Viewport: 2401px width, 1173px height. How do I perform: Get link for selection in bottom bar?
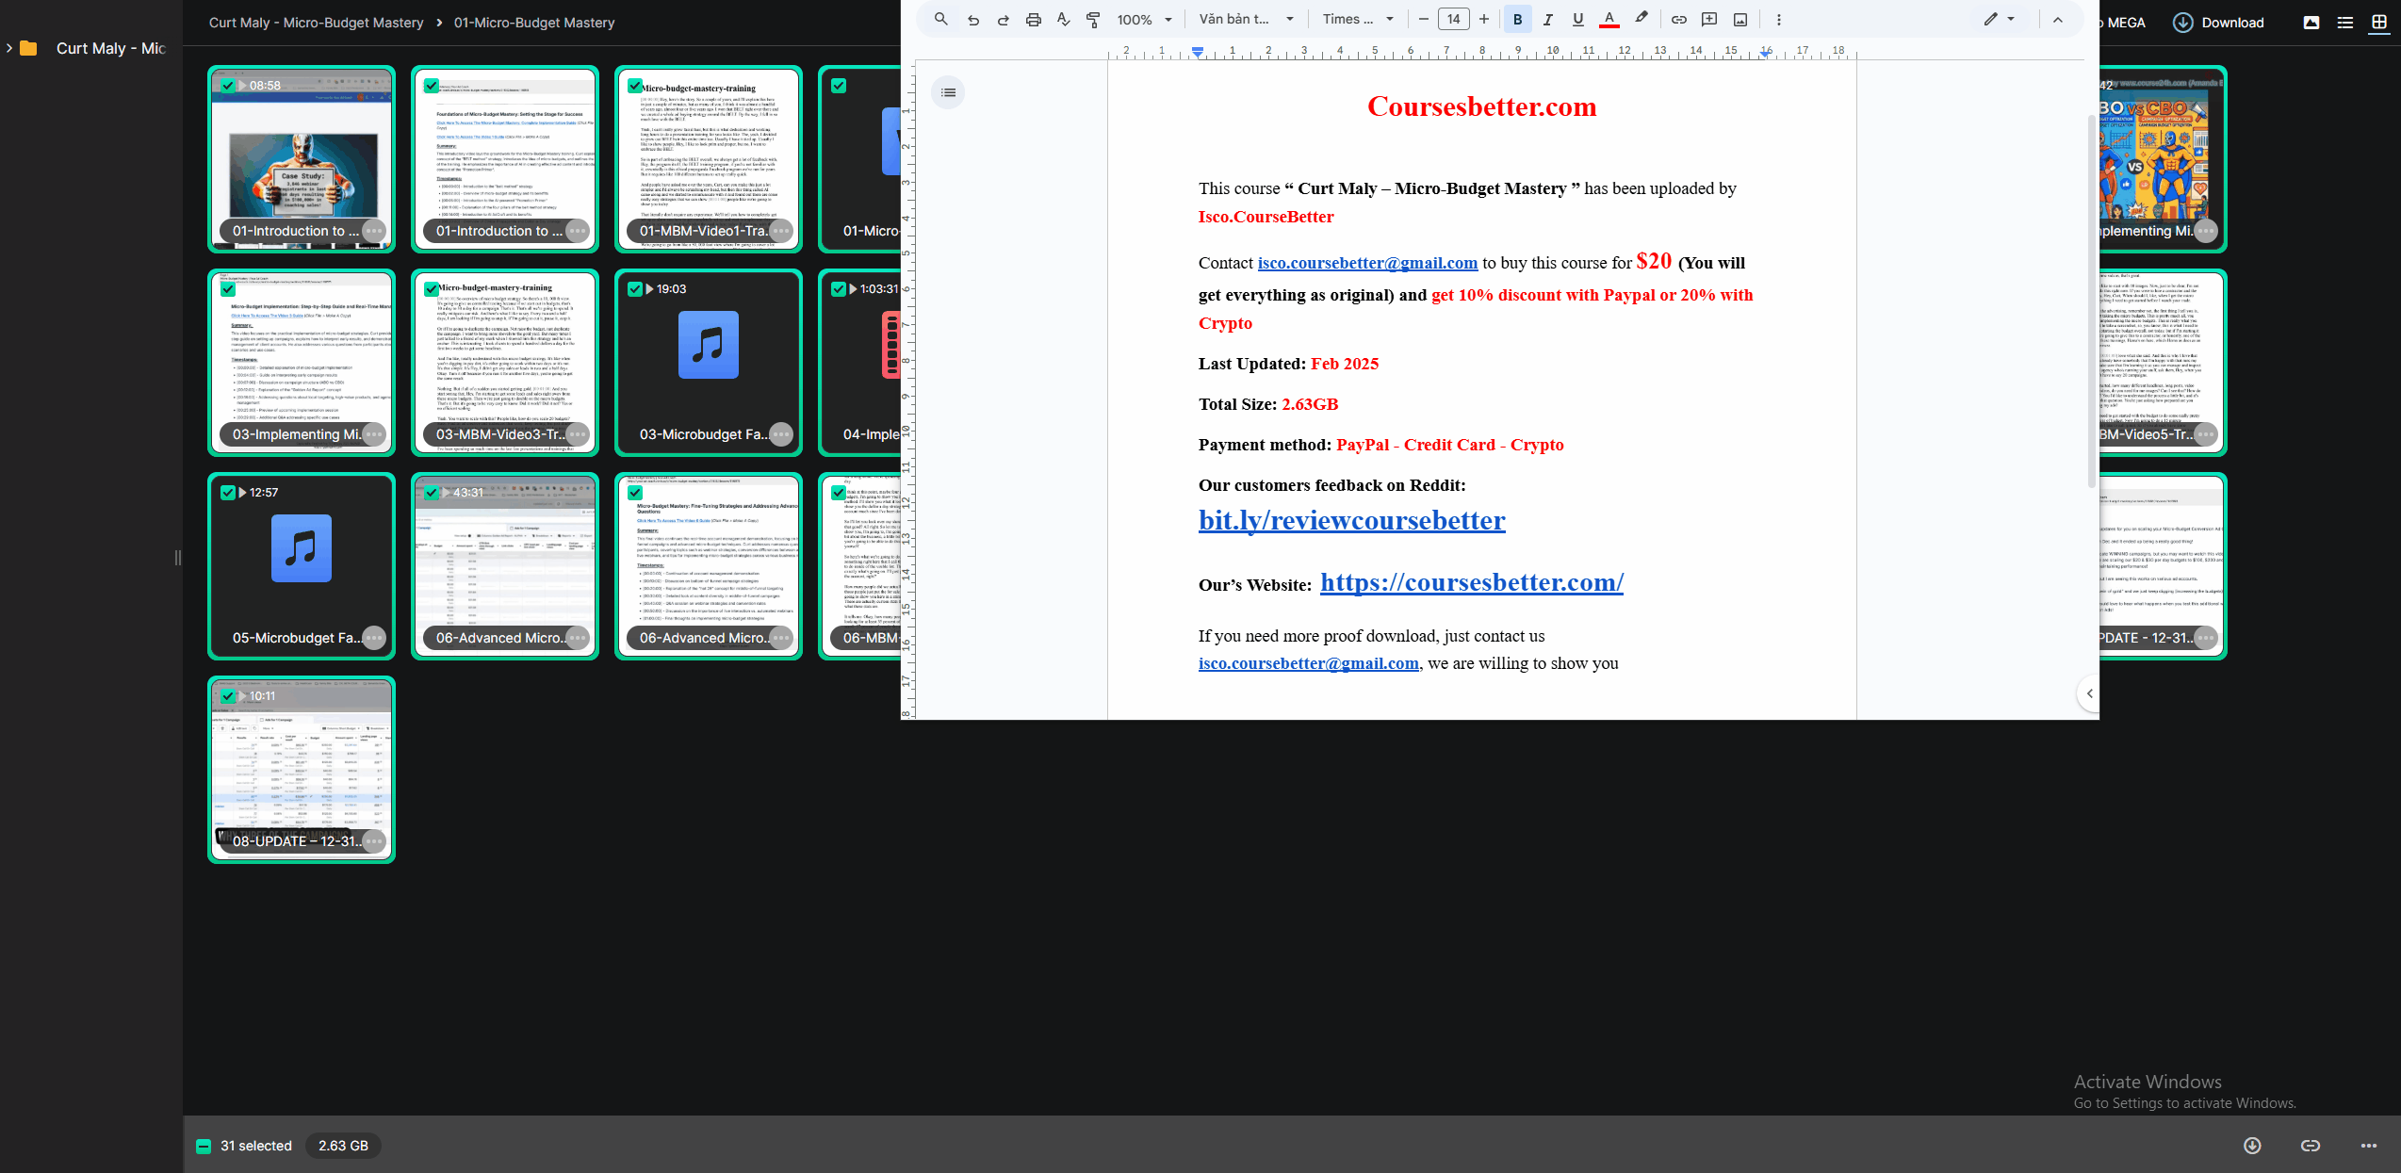click(2311, 1146)
